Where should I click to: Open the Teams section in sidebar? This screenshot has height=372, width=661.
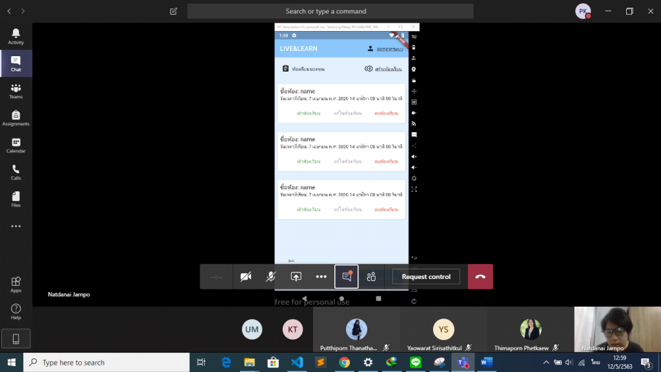point(15,90)
